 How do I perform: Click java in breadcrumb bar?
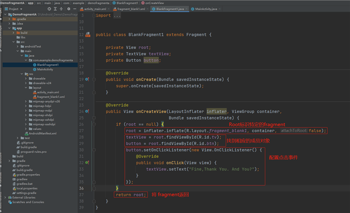point(57,3)
